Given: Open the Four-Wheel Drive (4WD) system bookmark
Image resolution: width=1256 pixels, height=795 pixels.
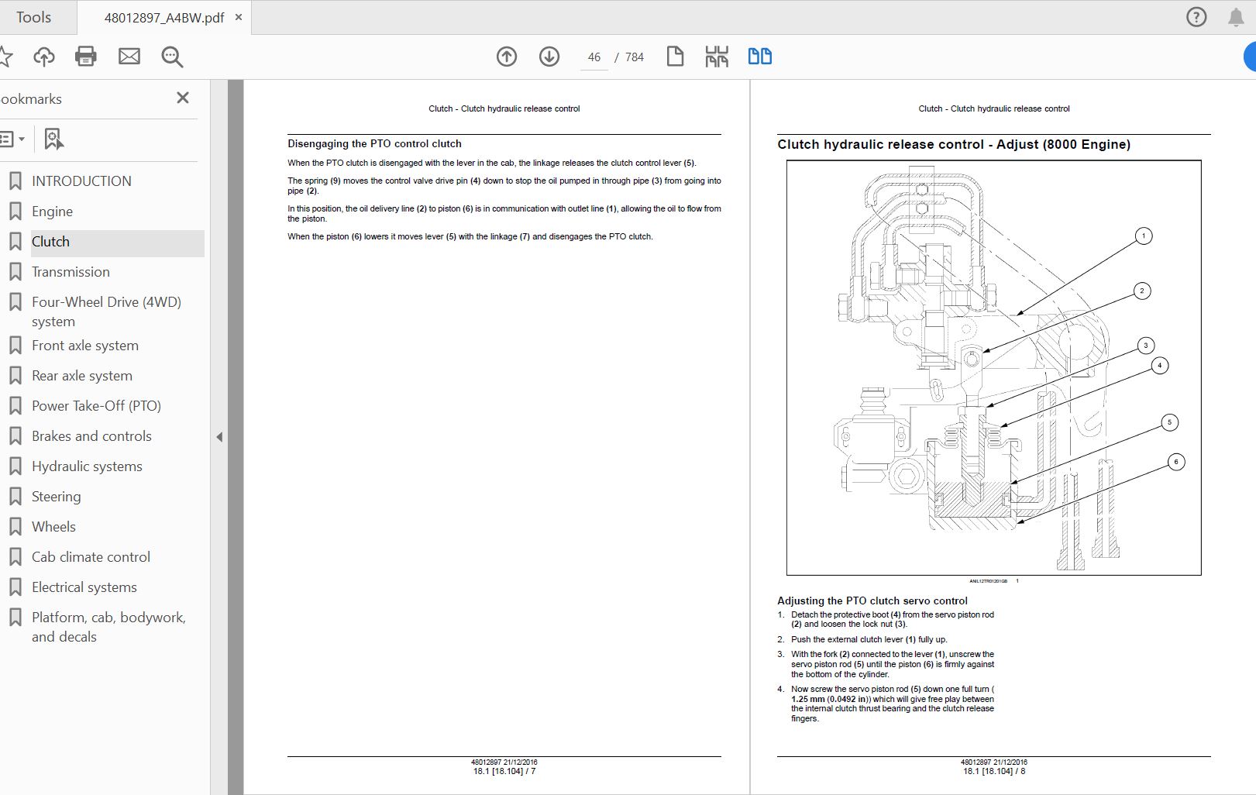Looking at the screenshot, I should (106, 311).
